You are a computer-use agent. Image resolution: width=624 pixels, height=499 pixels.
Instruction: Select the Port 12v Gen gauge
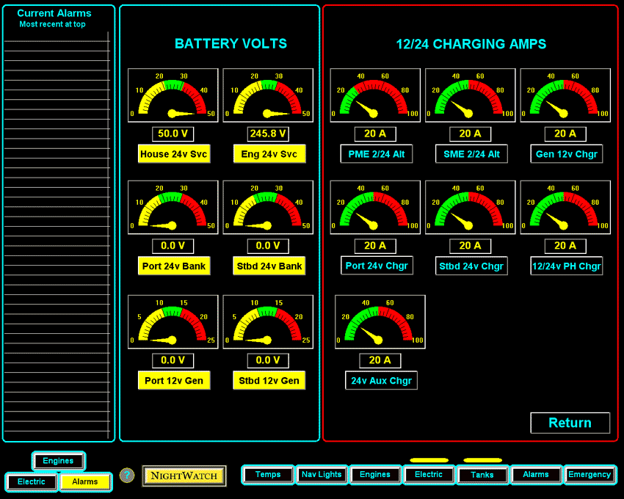(x=174, y=321)
